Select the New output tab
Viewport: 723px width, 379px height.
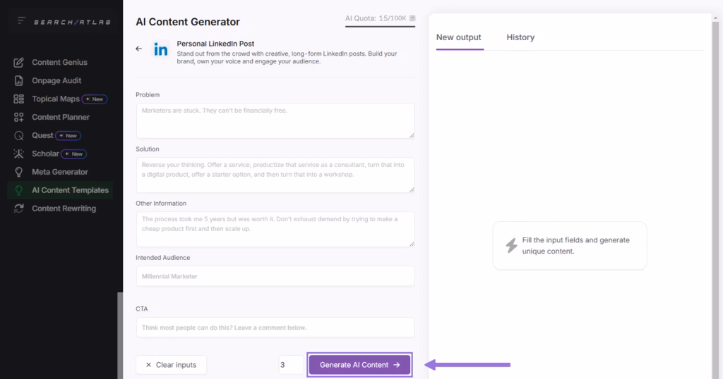click(x=459, y=37)
